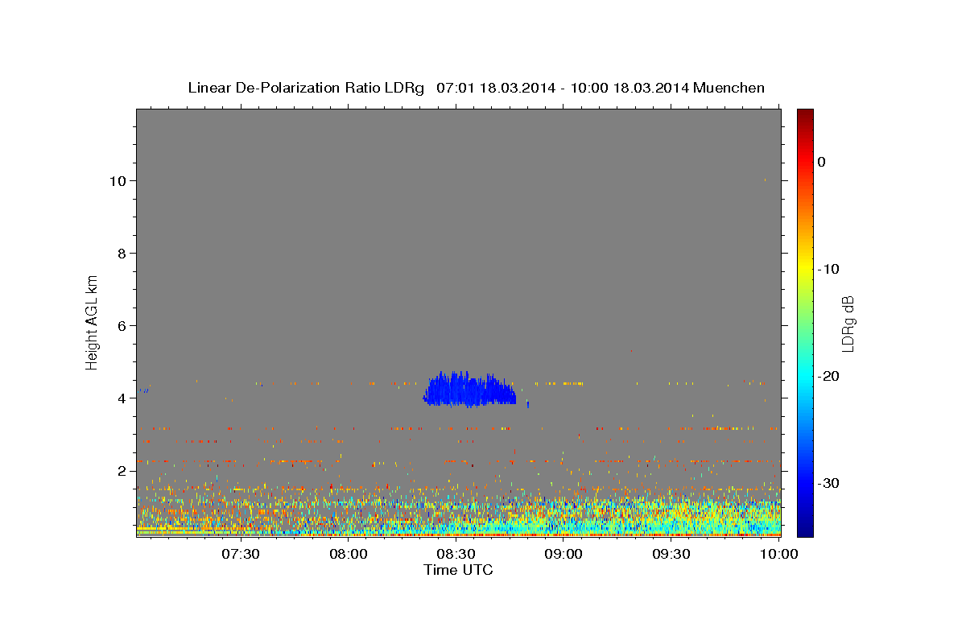
Task: Click the height tick label 4
Action: pyautogui.click(x=122, y=398)
